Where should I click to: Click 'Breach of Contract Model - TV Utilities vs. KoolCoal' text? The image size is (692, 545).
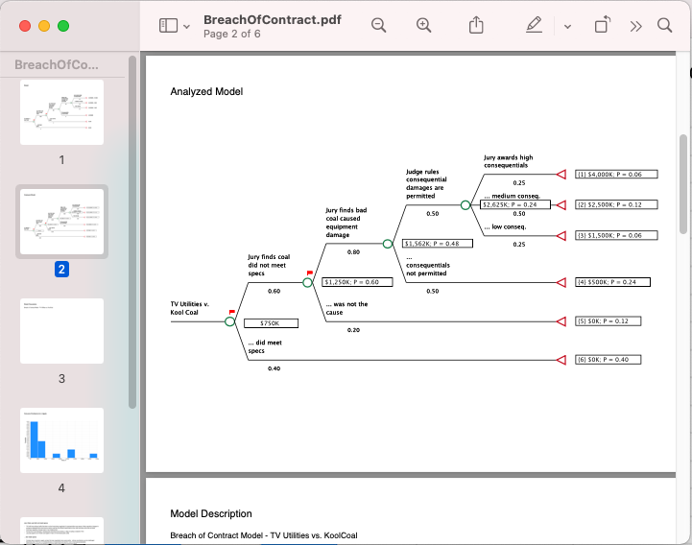coord(264,535)
